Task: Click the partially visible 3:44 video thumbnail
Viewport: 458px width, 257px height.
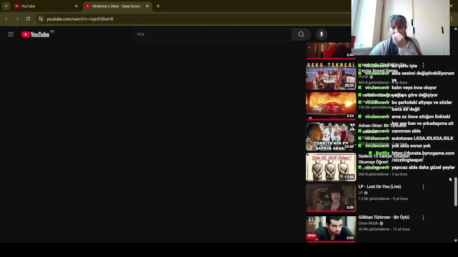Action: coord(331,50)
